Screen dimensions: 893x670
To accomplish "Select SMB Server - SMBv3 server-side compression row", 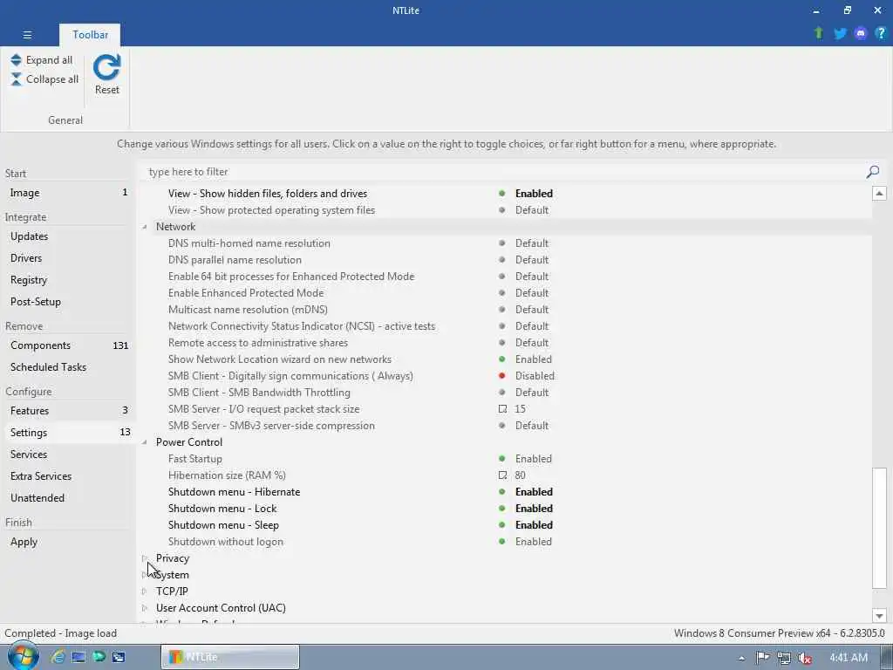I will 506,426.
